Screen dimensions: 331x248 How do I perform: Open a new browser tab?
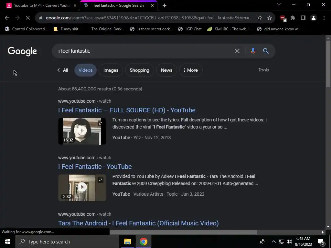165,5
